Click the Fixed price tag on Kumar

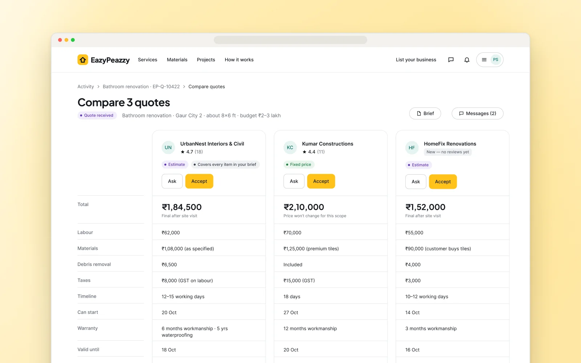pos(299,165)
